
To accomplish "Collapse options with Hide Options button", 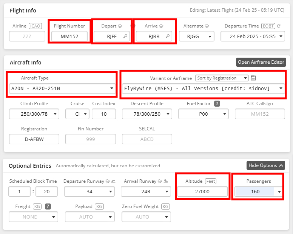I will pos(265,165).
